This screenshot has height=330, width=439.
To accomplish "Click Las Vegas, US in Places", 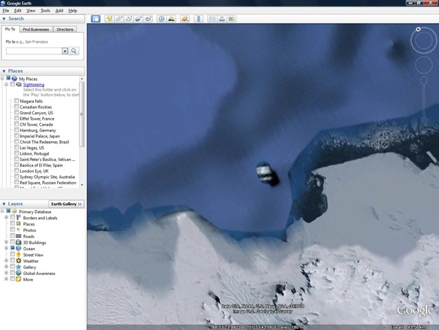I will [x=32, y=148].
